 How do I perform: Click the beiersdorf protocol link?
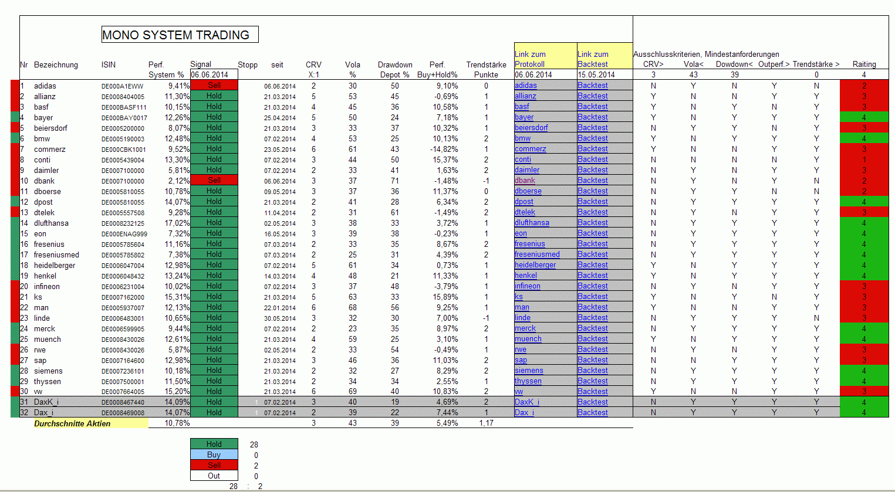pyautogui.click(x=531, y=128)
